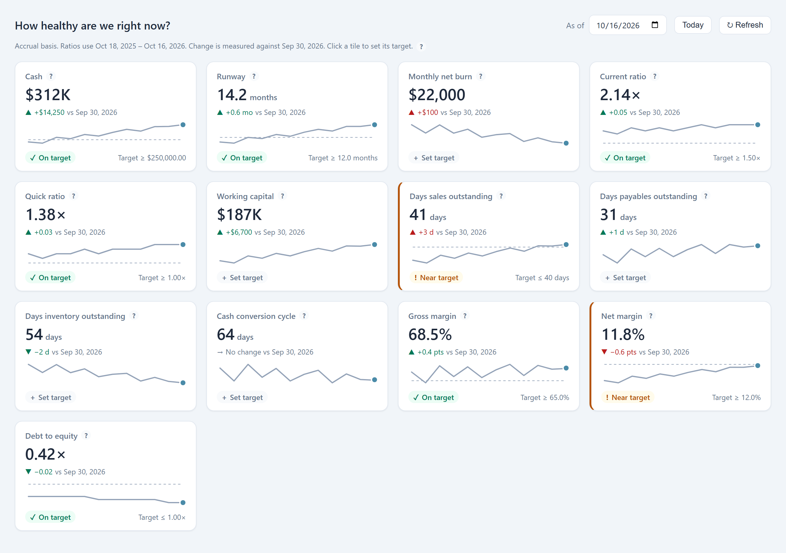This screenshot has width=786, height=553.
Task: Click the As of date input field
Action: [x=628, y=25]
